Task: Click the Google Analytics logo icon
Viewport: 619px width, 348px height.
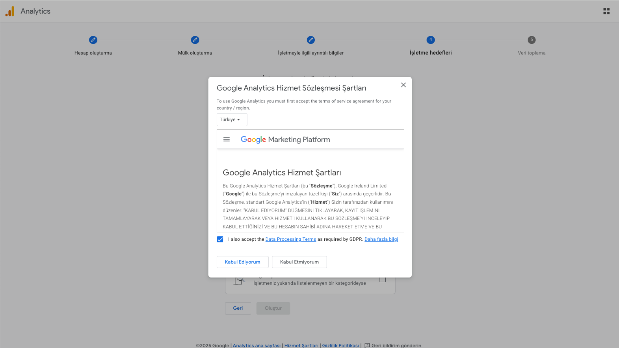Action: (10, 11)
